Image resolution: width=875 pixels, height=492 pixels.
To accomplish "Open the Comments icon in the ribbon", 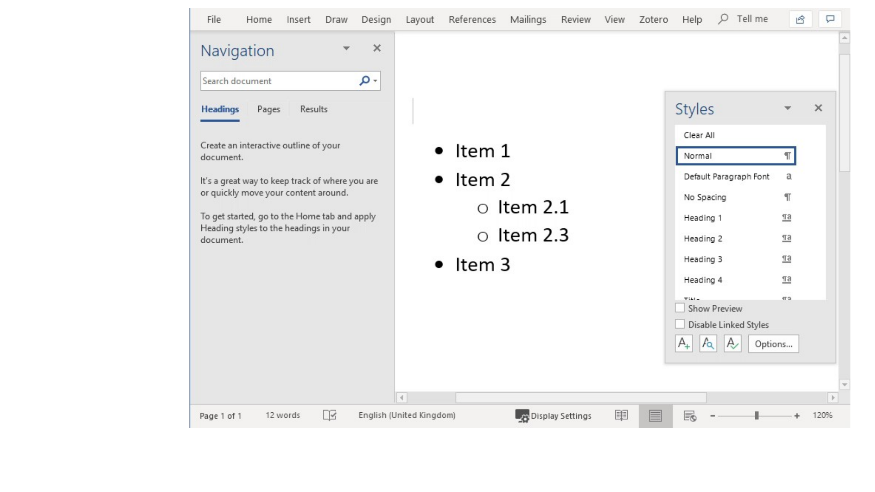I will click(x=830, y=19).
